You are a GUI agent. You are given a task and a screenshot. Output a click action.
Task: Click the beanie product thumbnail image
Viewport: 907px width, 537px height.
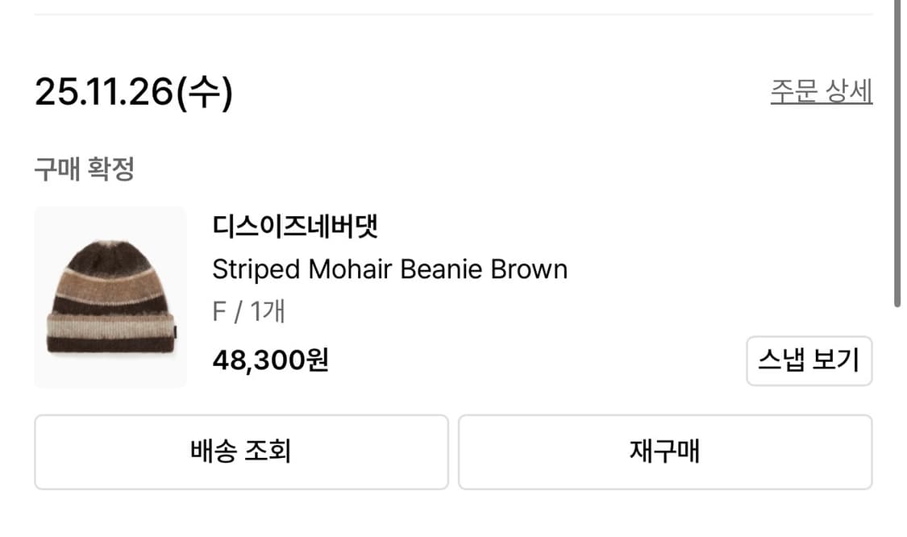click(110, 297)
